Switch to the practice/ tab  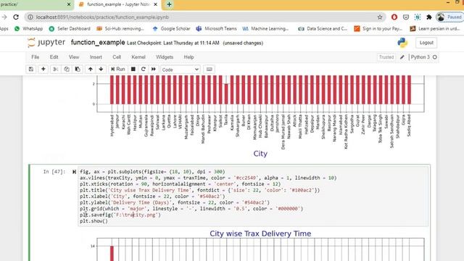33,4
